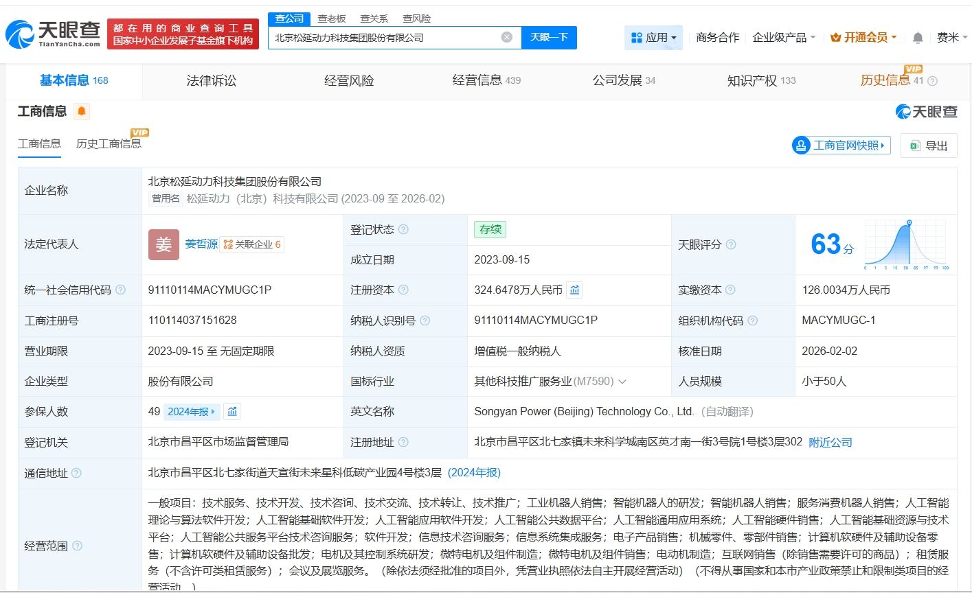Open the 企业级产品 dropdown menu
The image size is (972, 593).
784,38
